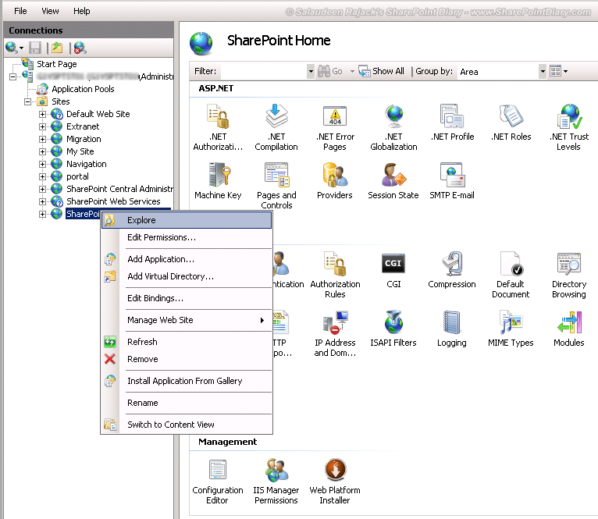This screenshot has height=519, width=598.
Task: Choose Rename from context menu
Action: (187, 403)
